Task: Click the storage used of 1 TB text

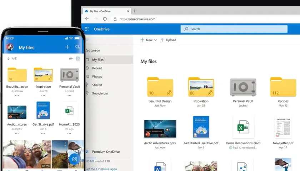Action: coord(97,161)
